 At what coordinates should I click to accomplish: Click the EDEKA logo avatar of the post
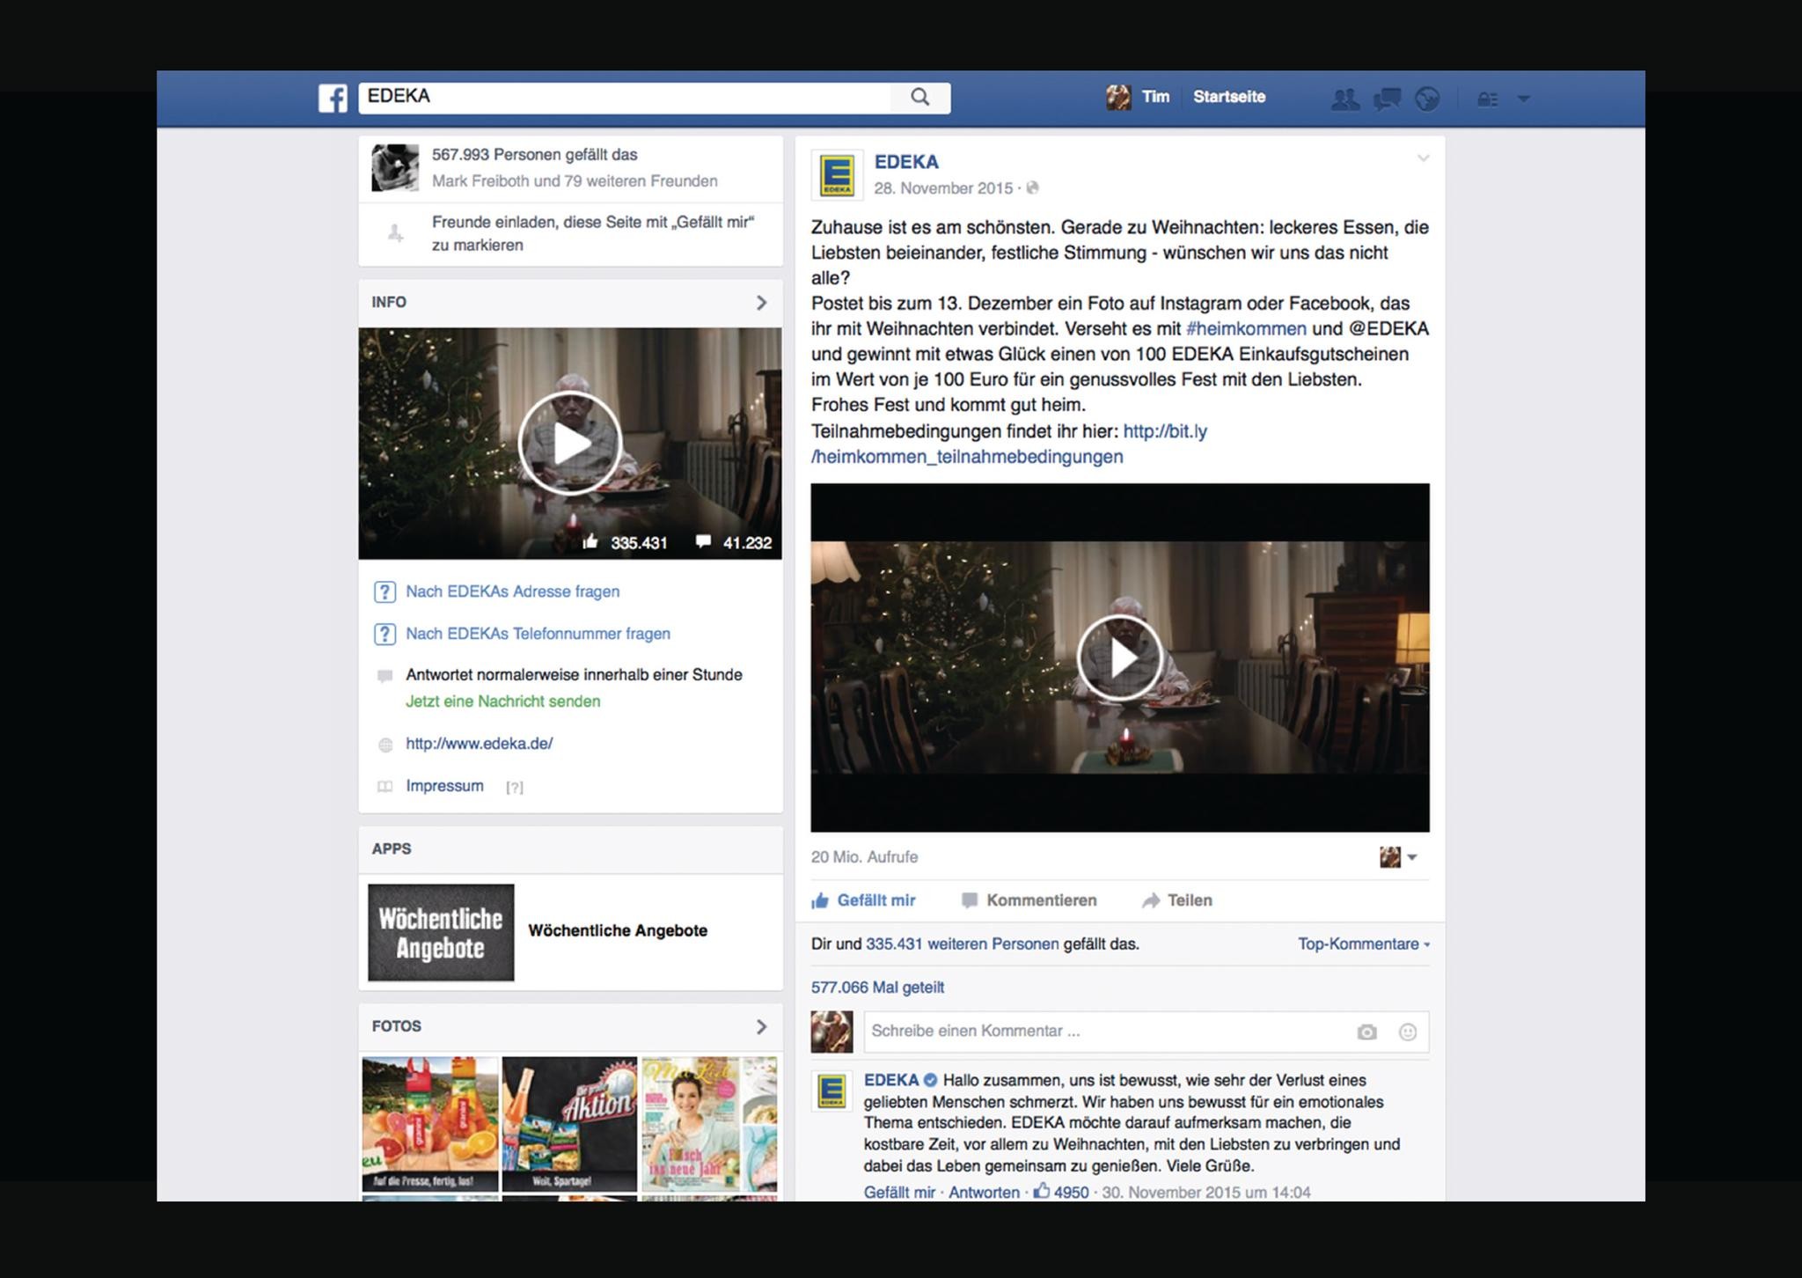click(x=837, y=175)
